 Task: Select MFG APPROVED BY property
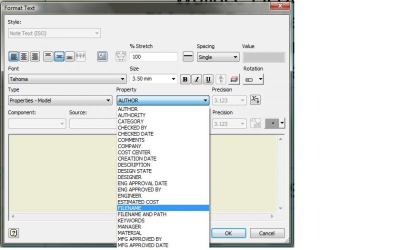click(x=163, y=239)
